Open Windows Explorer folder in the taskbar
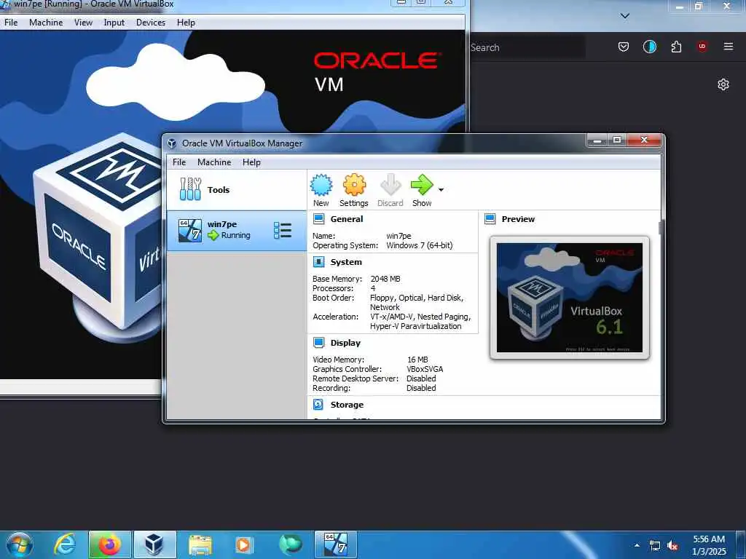The image size is (746, 559). pyautogui.click(x=200, y=544)
